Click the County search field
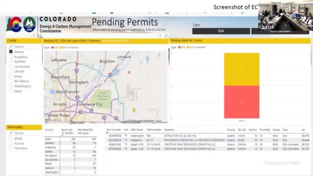This screenshot has width=313, height=176. 24,46
